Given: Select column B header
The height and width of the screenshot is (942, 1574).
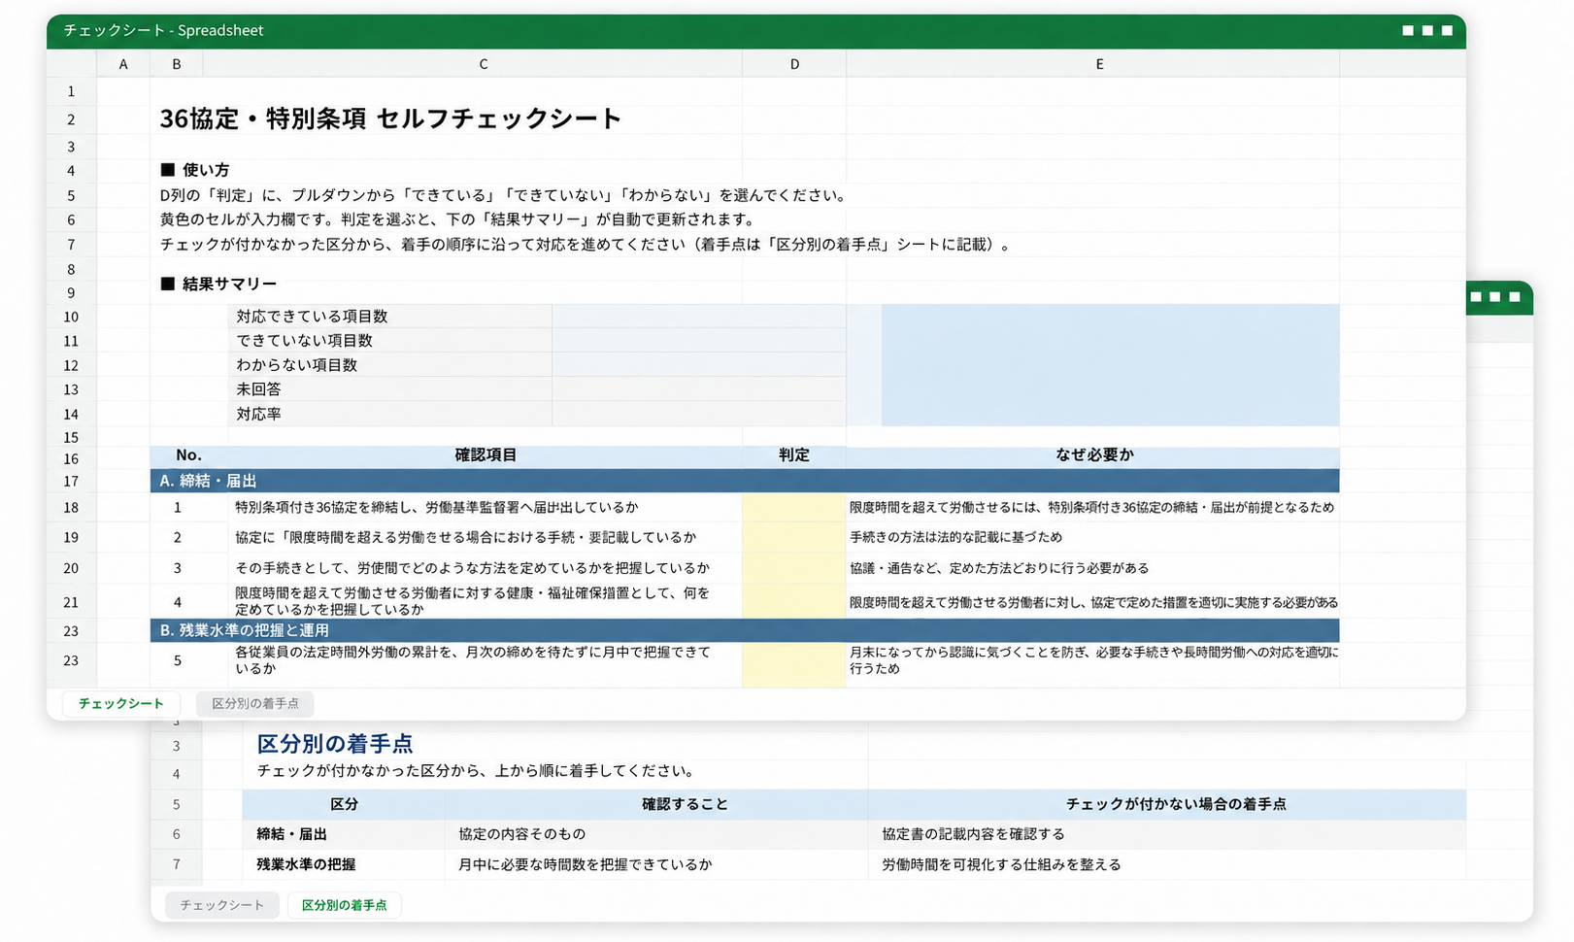Looking at the screenshot, I should click(177, 64).
